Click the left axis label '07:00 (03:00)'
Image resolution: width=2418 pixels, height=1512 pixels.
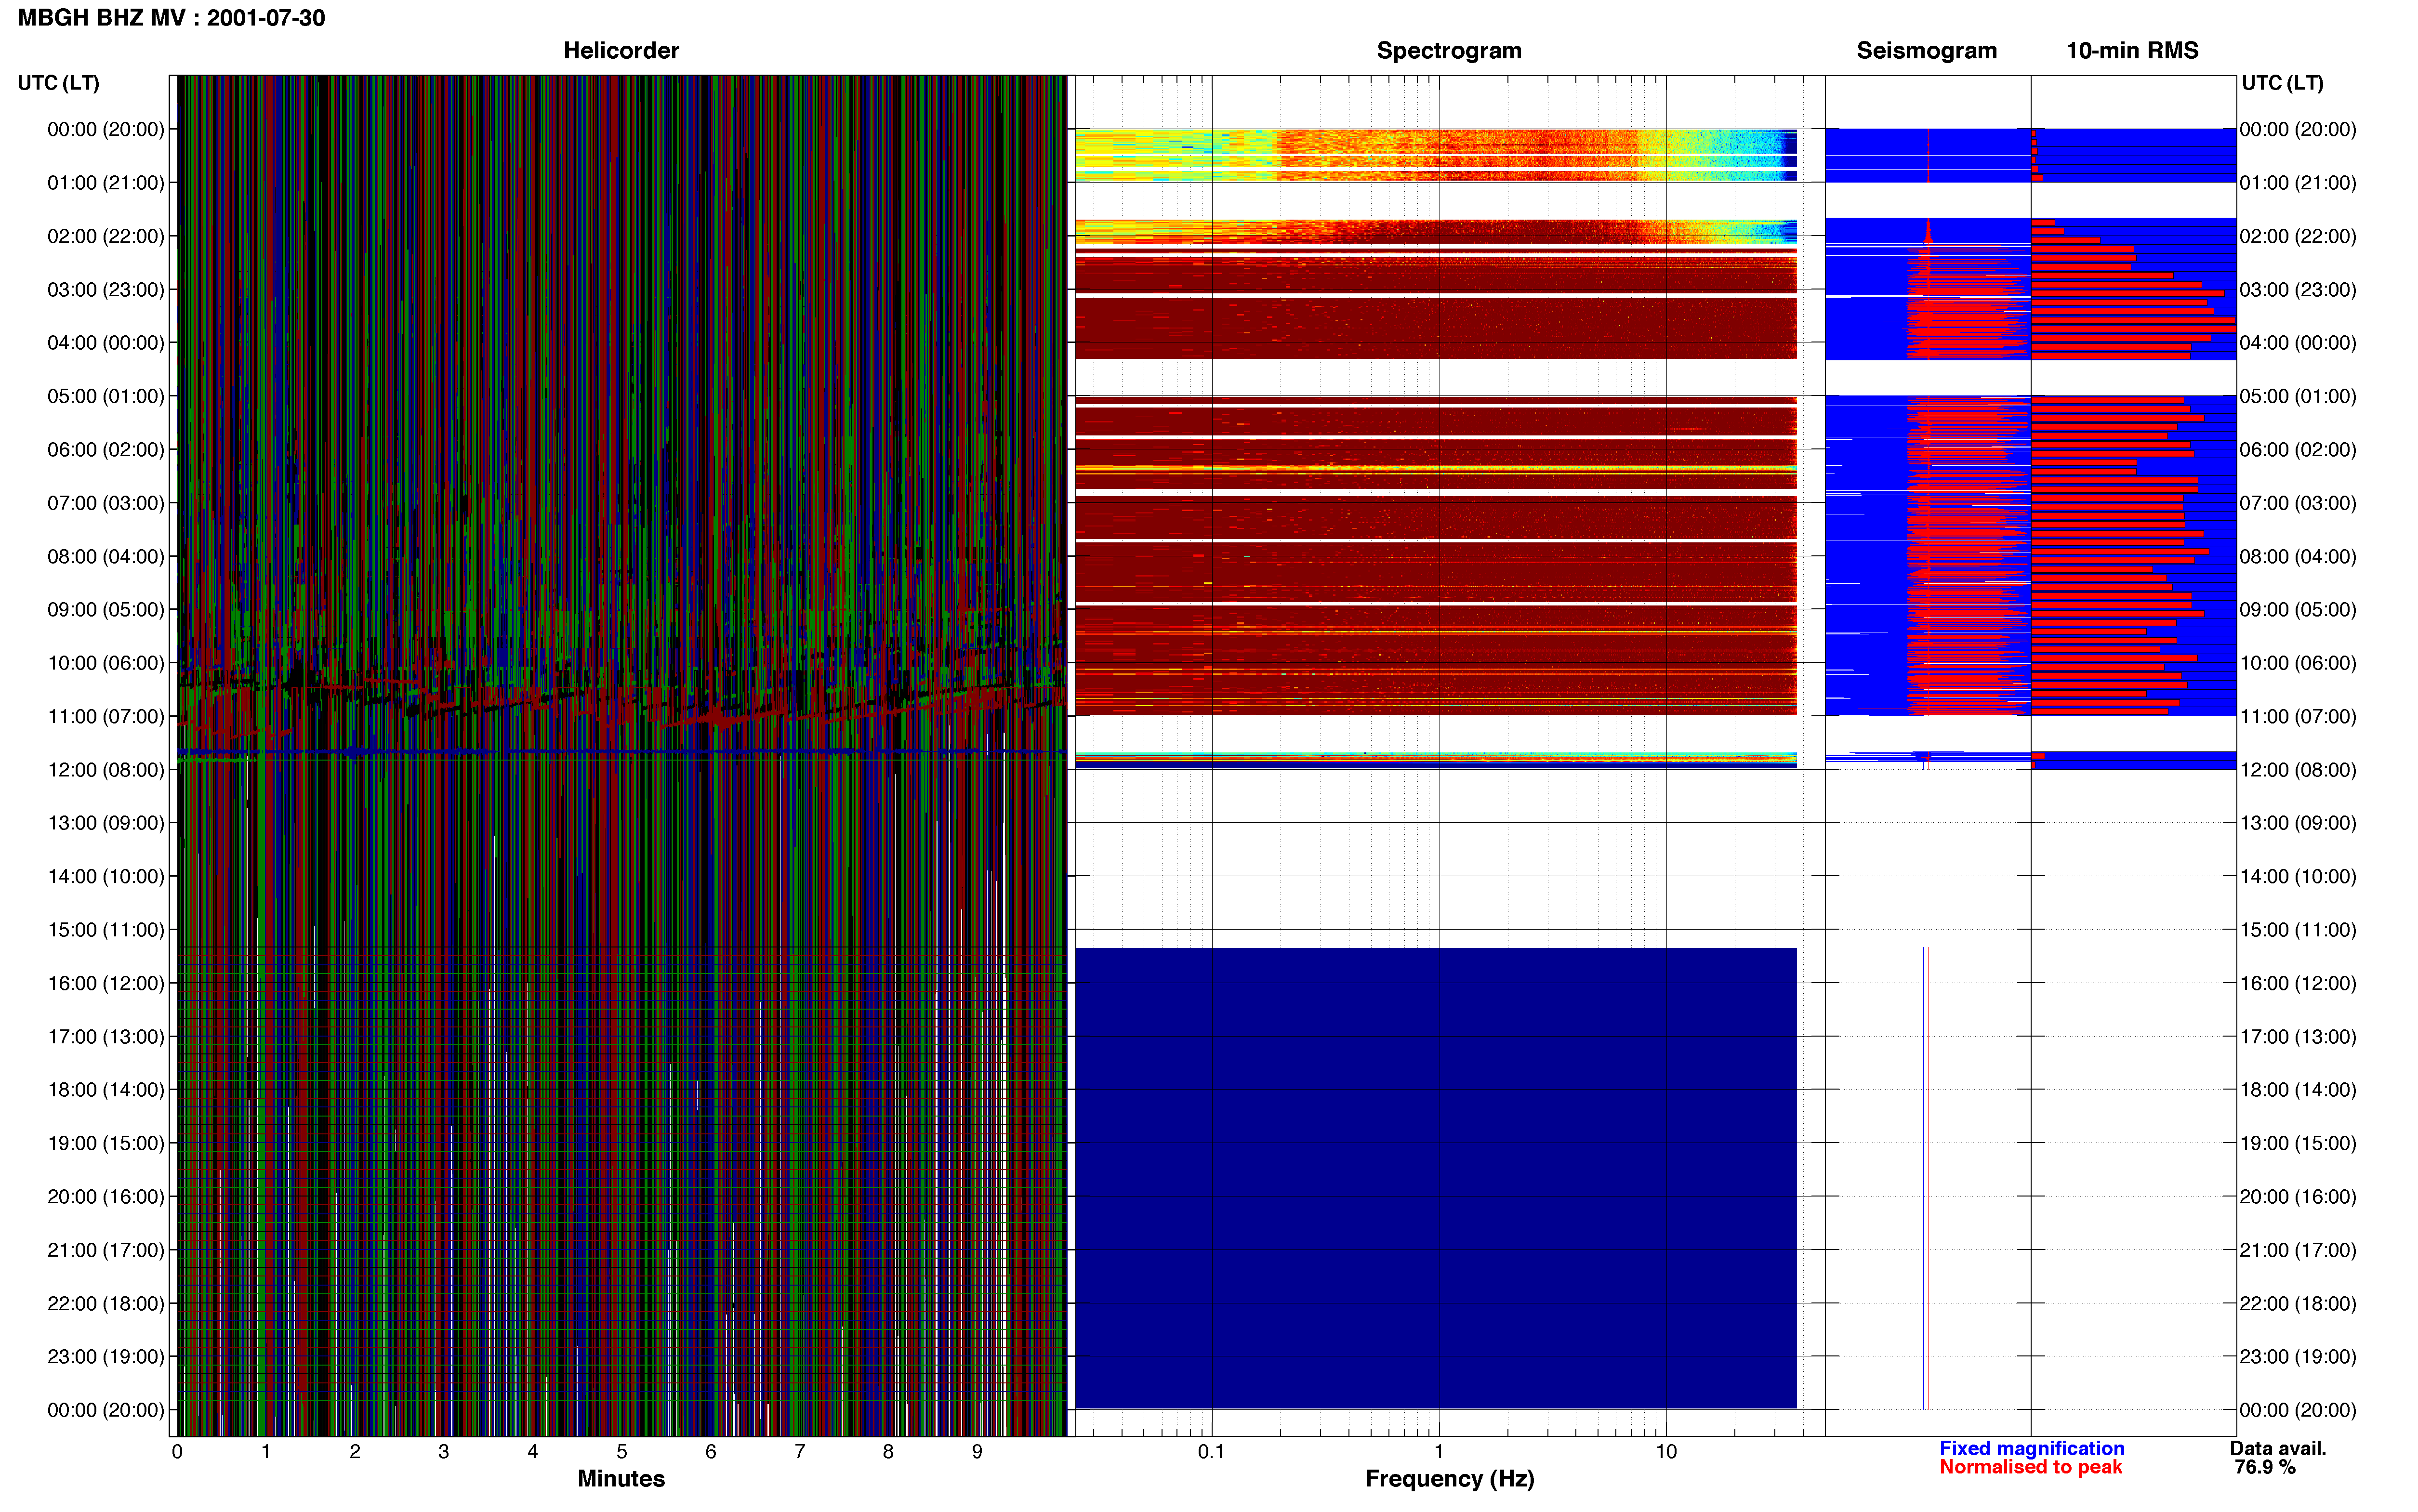106,503
